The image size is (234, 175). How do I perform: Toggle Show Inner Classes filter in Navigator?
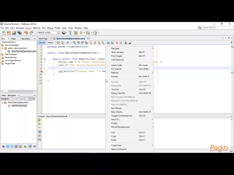[x=20, y=146]
